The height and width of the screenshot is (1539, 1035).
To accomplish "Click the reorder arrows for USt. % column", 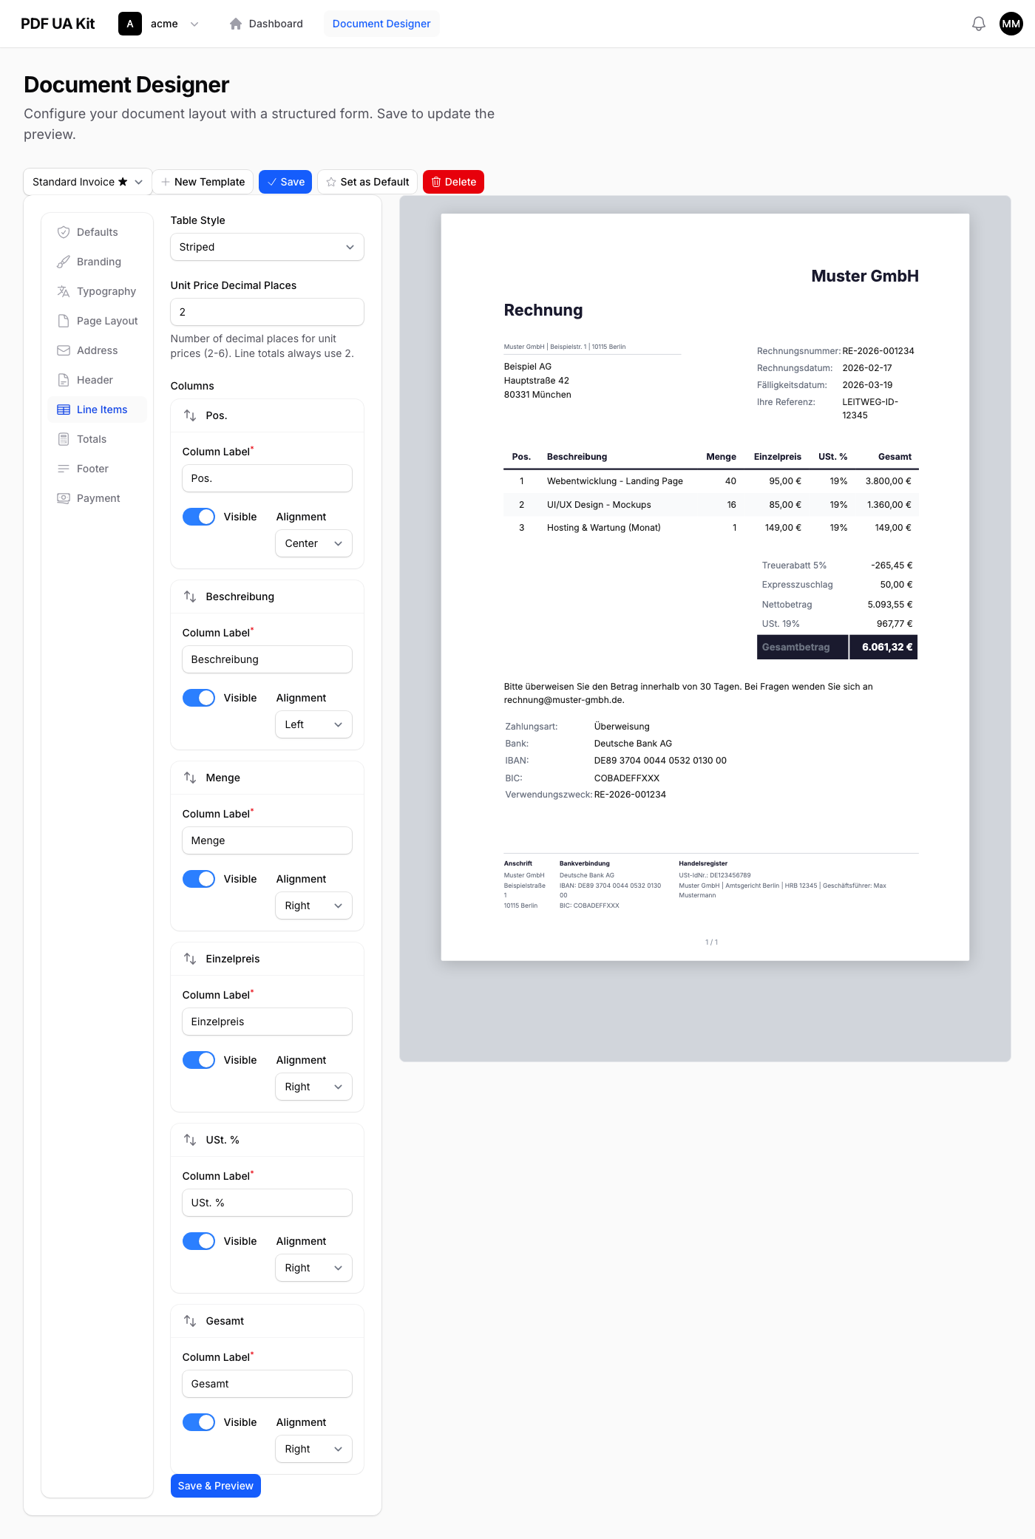I will 190,1140.
